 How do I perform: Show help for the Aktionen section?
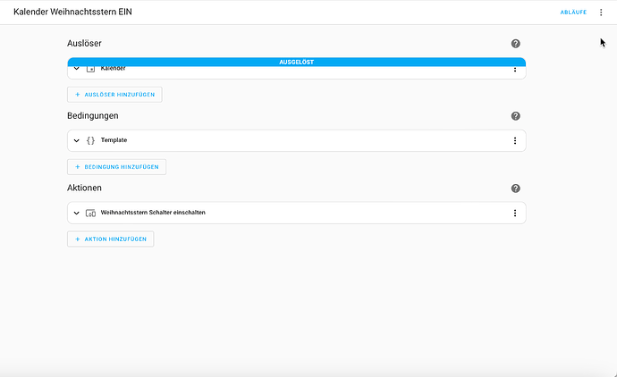(515, 188)
